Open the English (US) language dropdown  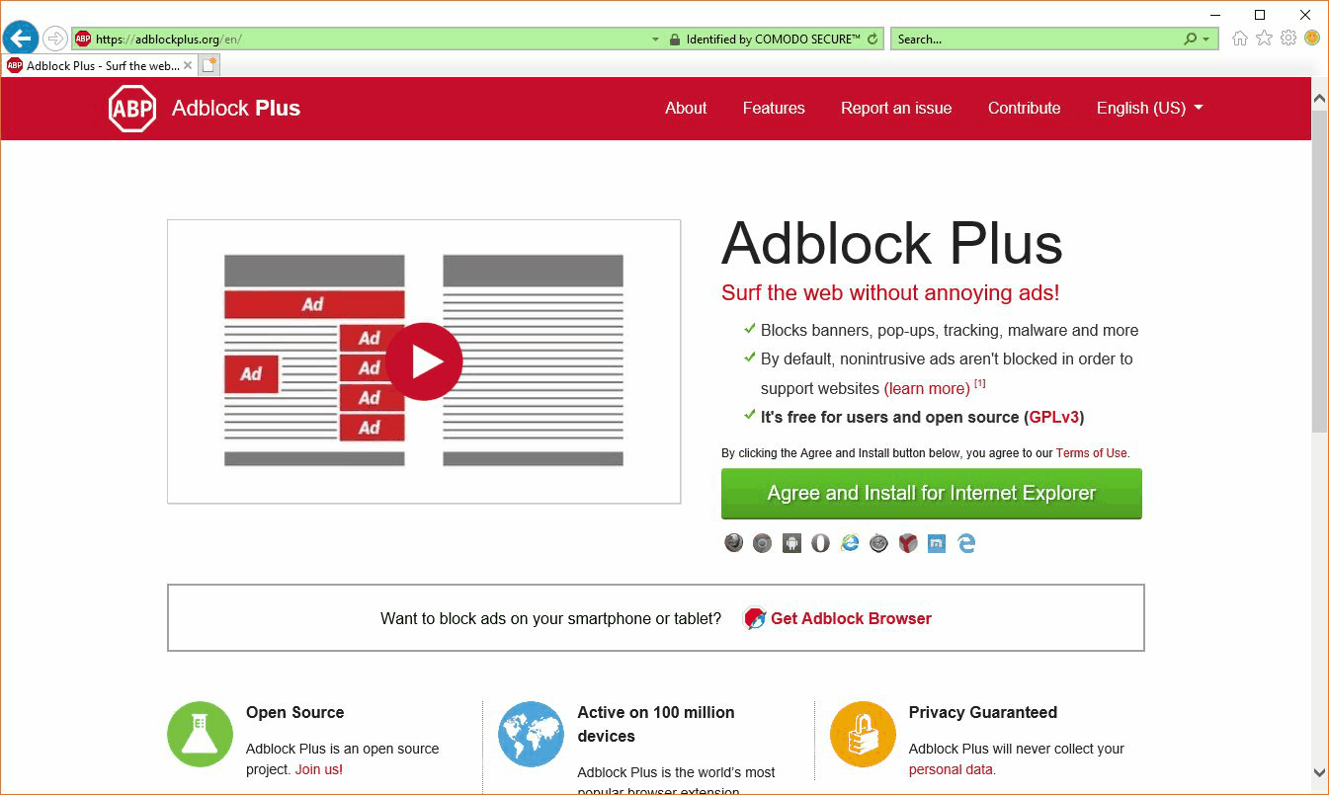tap(1149, 108)
